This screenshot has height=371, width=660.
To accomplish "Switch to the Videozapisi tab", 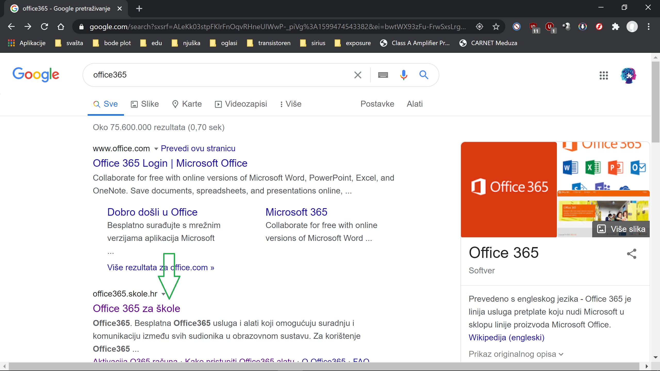I will [241, 104].
